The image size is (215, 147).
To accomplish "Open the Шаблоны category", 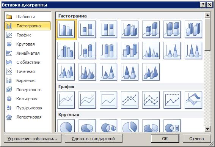I will tap(28, 17).
